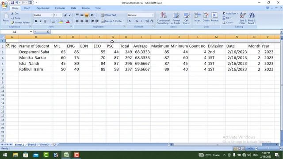The height and width of the screenshot is (159, 283).
Task: Align text to bottom
Action: point(87,15)
